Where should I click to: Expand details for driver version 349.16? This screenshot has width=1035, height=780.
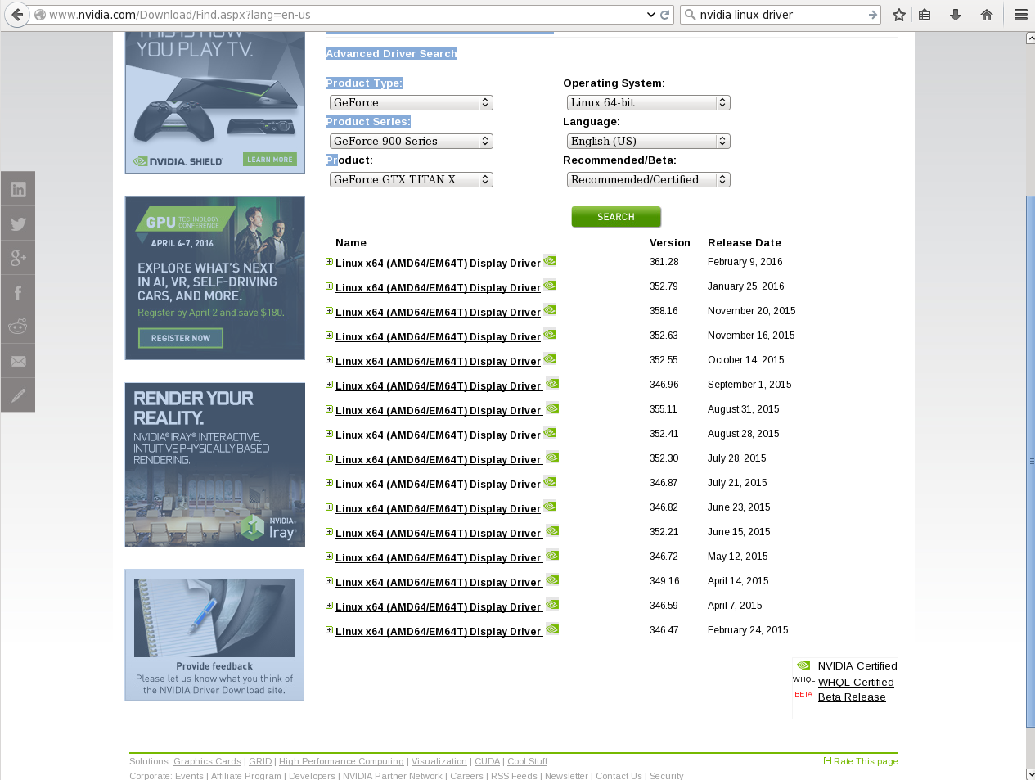(x=329, y=581)
